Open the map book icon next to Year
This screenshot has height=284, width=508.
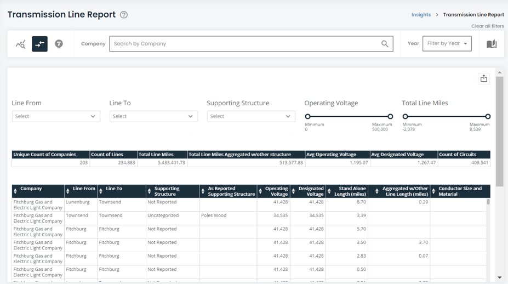pyautogui.click(x=492, y=44)
